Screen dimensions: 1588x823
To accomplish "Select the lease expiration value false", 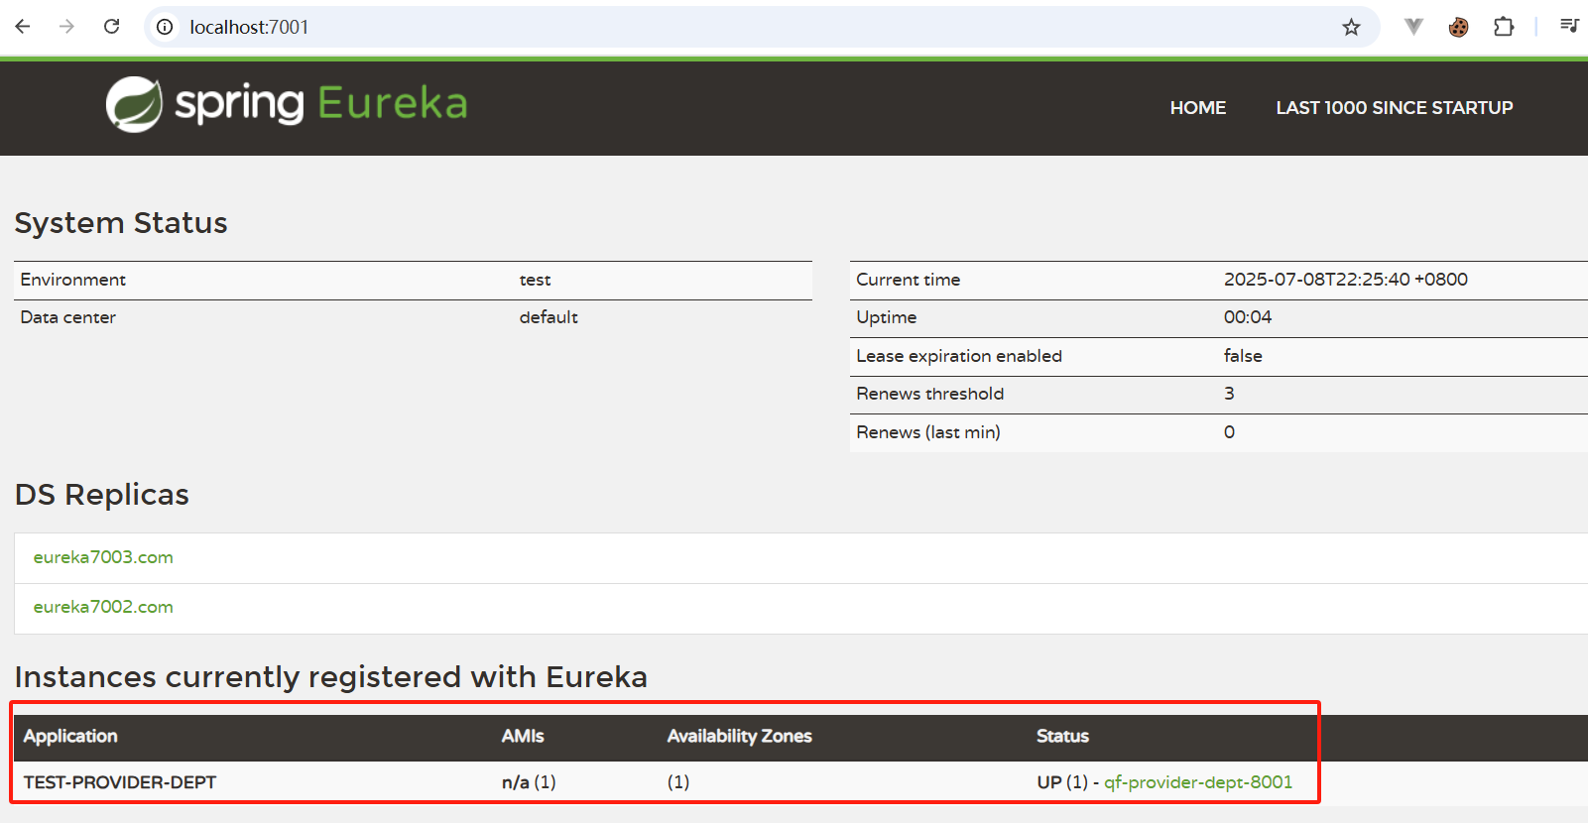I will (1243, 356).
